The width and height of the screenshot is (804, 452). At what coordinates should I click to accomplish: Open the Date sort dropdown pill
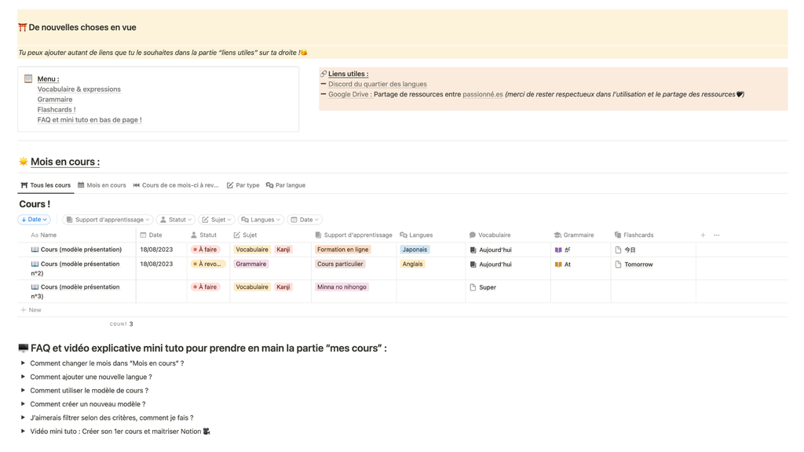coord(35,220)
